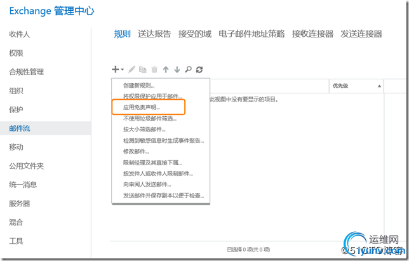Image resolution: width=409 pixels, height=261 pixels.
Task: Open 移动 in the sidebar
Action: (x=16, y=147)
